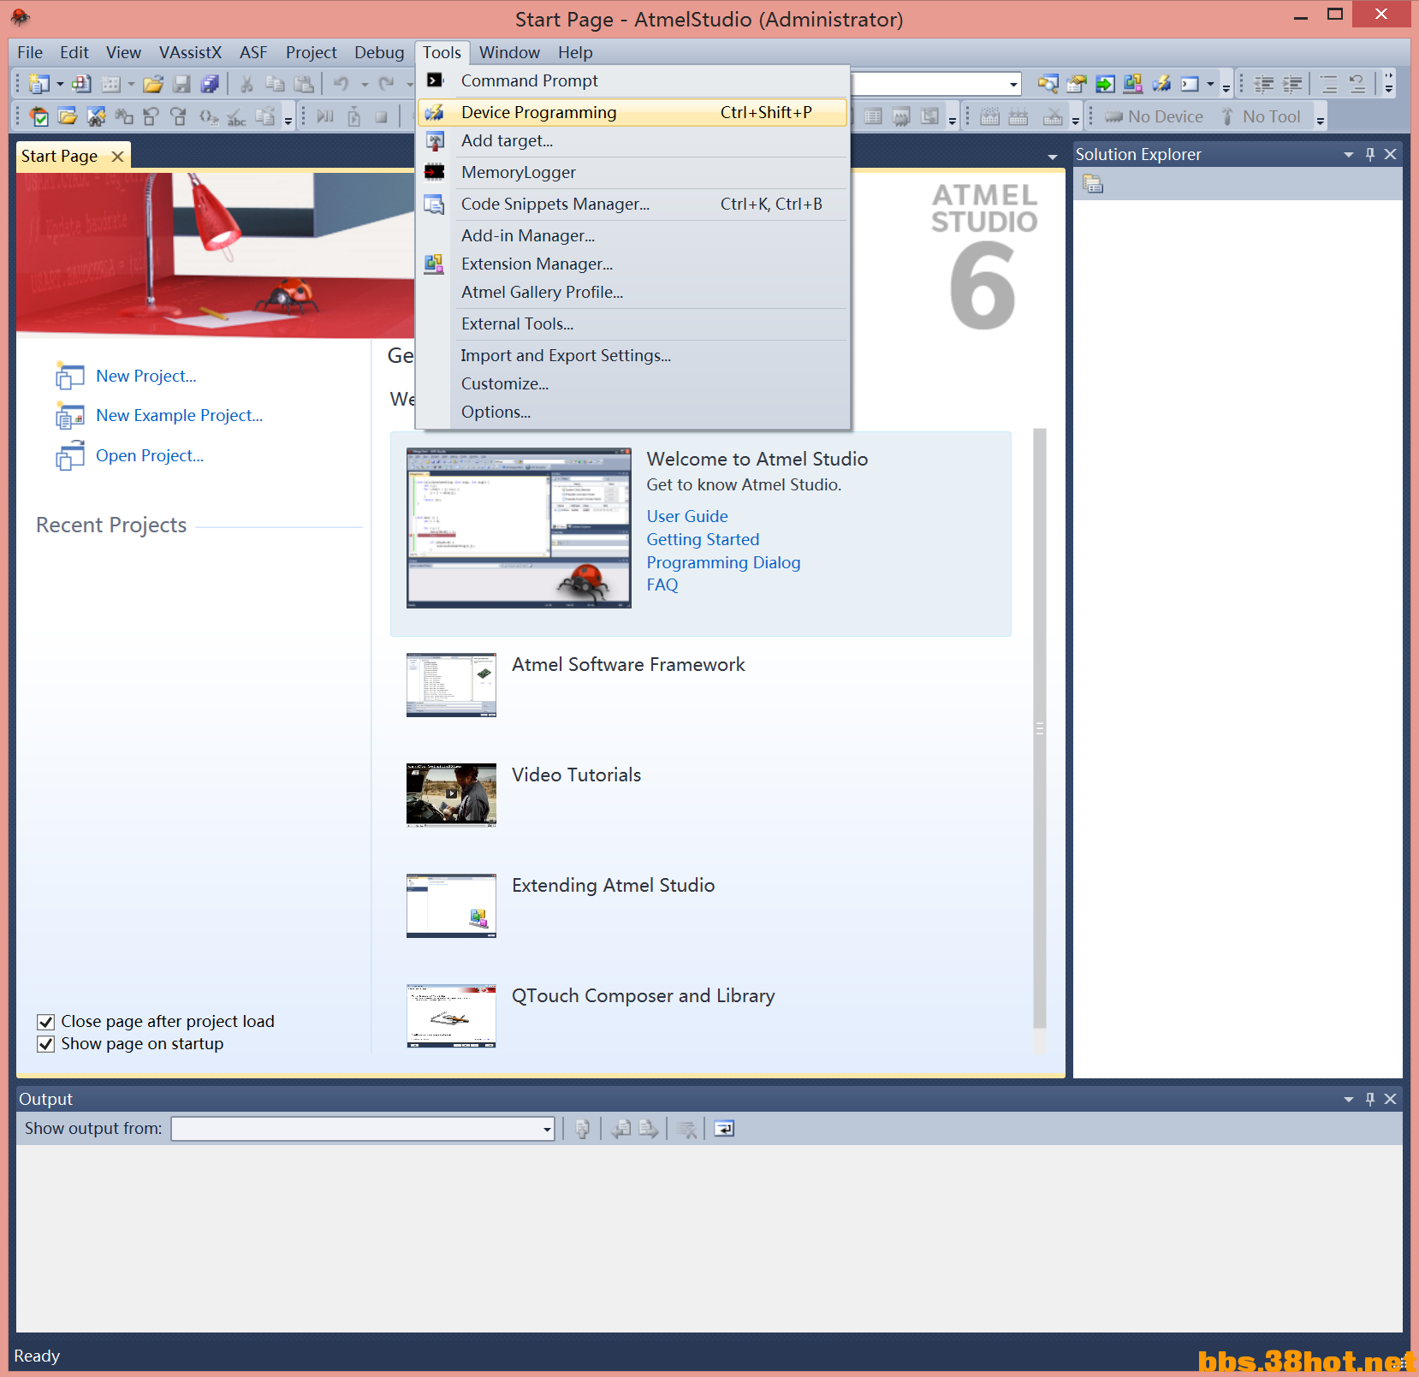The image size is (1419, 1377).
Task: Click the Open File in Solution icon
Action: pyautogui.click(x=68, y=116)
